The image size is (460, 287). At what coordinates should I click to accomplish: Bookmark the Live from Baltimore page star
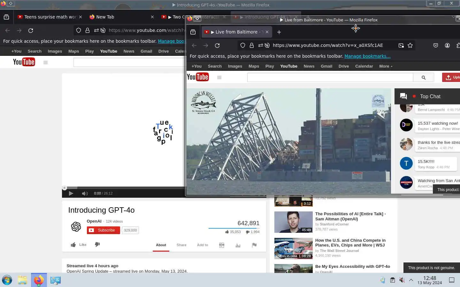coord(410,46)
